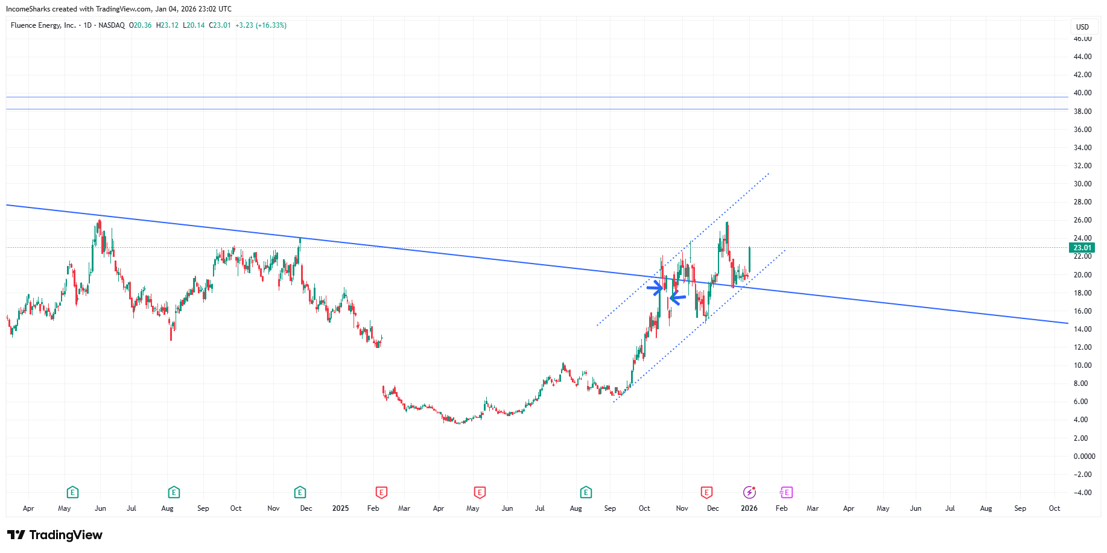Click 44.00 on the price axis
This screenshot has width=1107, height=553.
tap(1083, 57)
